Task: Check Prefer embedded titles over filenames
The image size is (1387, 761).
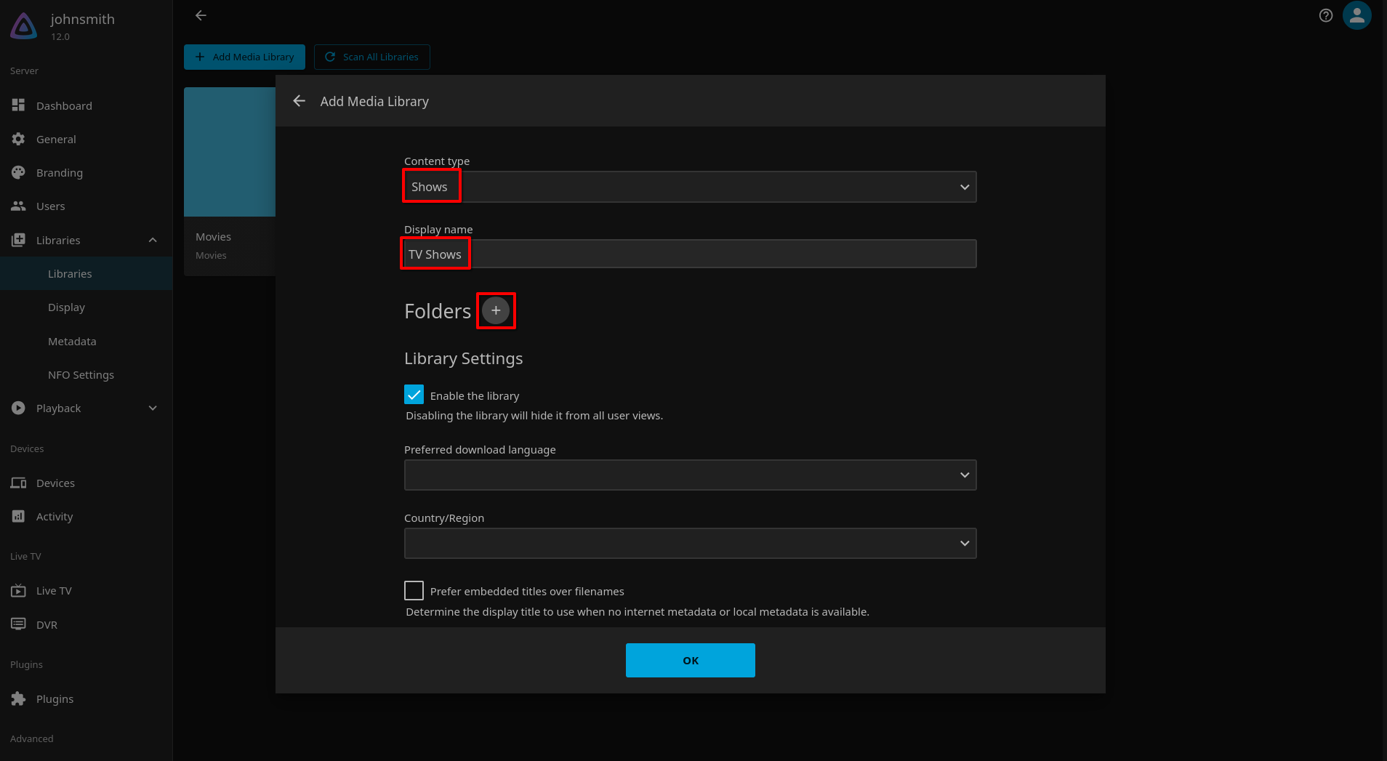Action: click(x=414, y=590)
